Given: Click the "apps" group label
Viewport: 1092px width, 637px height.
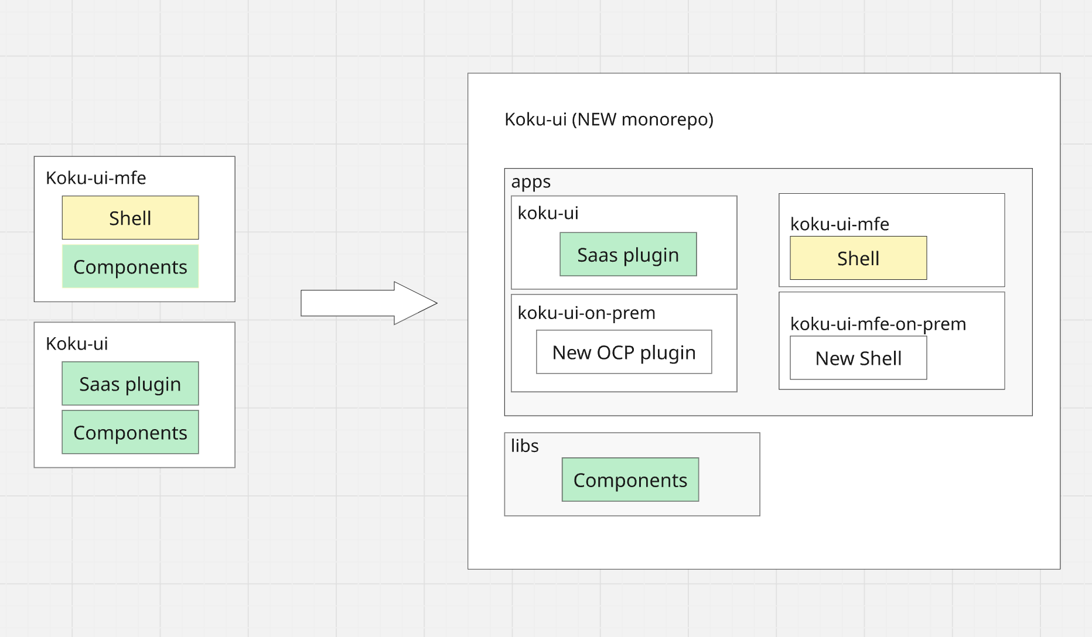Looking at the screenshot, I should pos(531,182).
